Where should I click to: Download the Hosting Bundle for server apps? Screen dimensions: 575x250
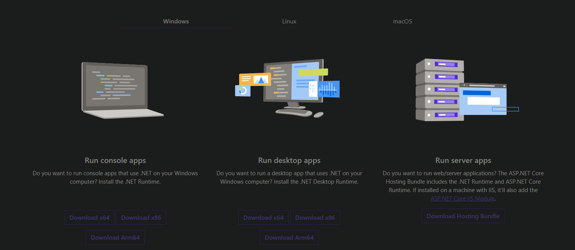[463, 216]
